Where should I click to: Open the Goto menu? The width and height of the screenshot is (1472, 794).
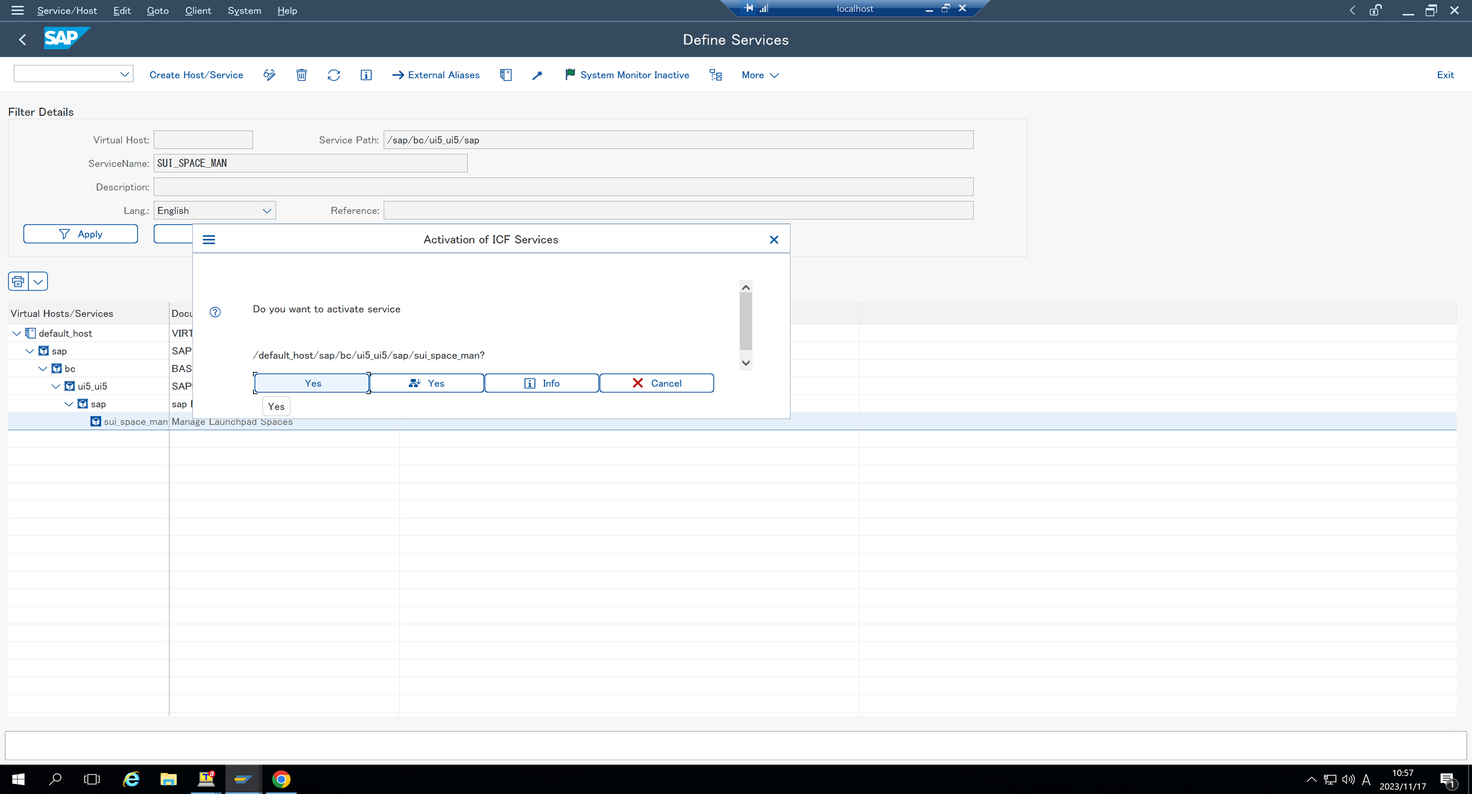pyautogui.click(x=157, y=10)
